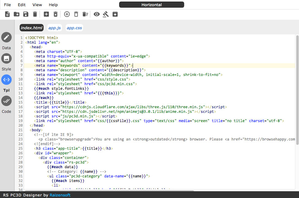Screen dimensions: 299x198
Task: Click the three.min.js script line
Action: pyautogui.click(x=130, y=107)
